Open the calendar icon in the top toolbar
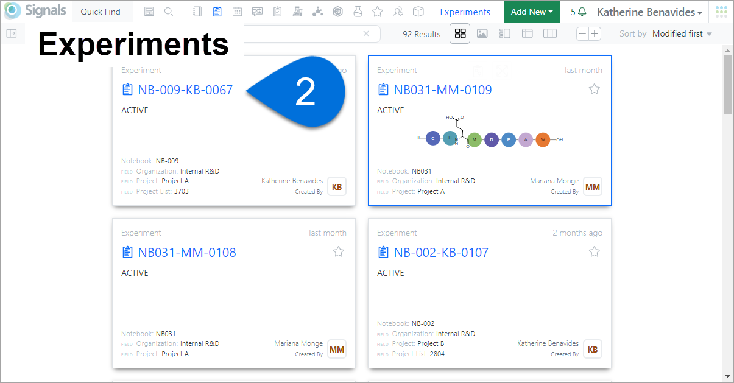This screenshot has width=734, height=383. click(237, 11)
